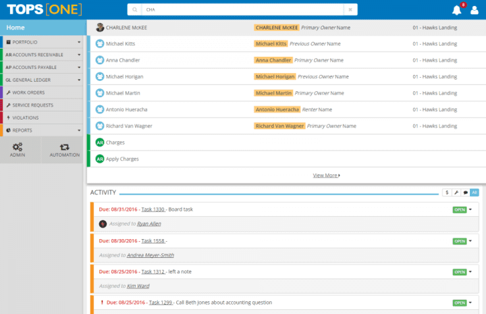The image size is (486, 314).
Task: Open the user profile icon
Action: [x=475, y=10]
